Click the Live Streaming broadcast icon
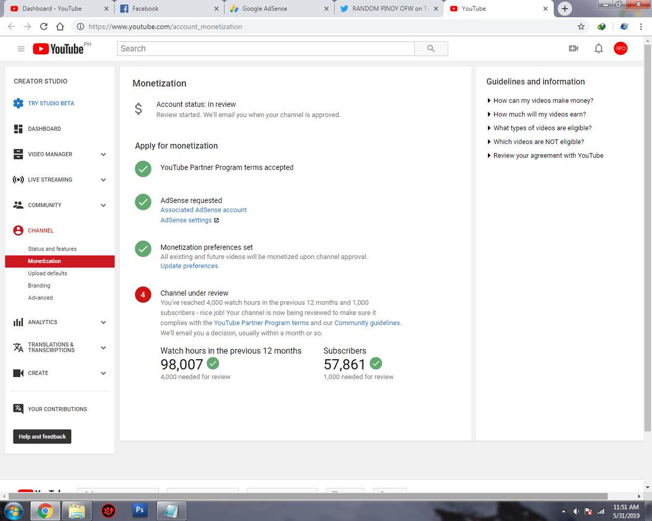The height and width of the screenshot is (521, 652). point(18,180)
